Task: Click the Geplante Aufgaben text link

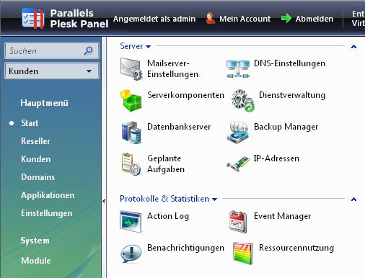Action: click(166, 164)
